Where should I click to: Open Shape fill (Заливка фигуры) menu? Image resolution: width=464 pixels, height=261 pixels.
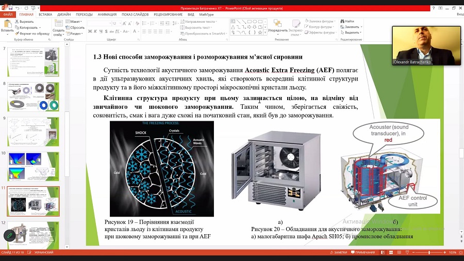pos(320,21)
